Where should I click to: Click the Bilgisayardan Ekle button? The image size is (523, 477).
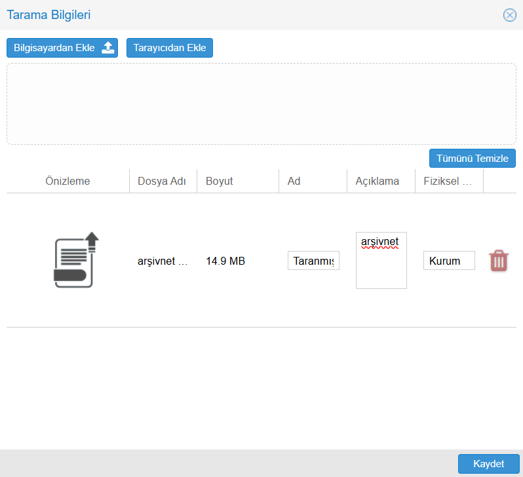pyautogui.click(x=55, y=48)
